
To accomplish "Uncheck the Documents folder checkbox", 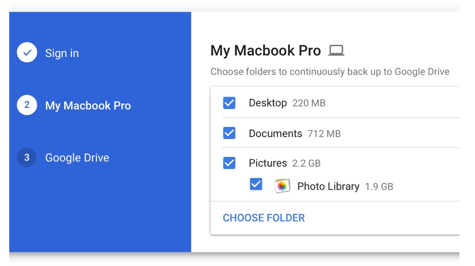I will [x=229, y=133].
